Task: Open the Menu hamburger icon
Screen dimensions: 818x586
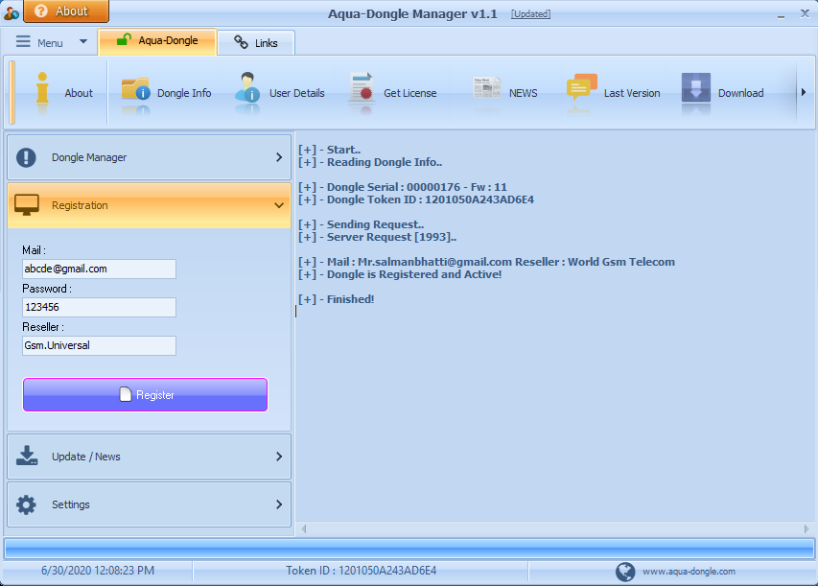Action: tap(23, 41)
